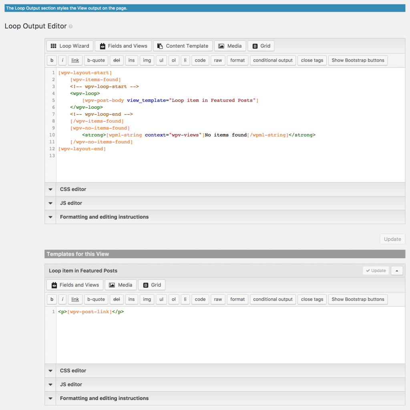Click the Loop item in Featured Posts title
This screenshot has height=410, width=410.
pos(83,271)
